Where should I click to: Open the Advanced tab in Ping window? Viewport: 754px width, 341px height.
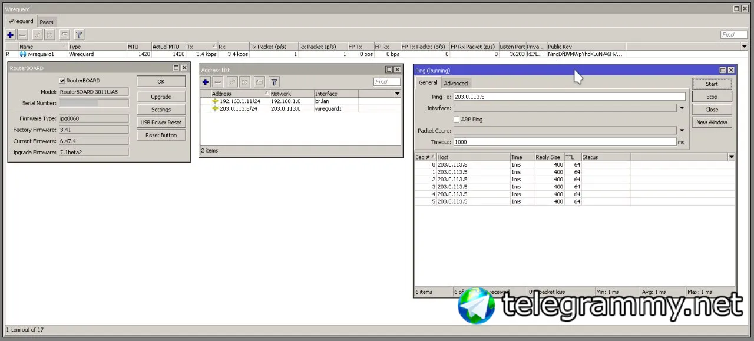(456, 84)
